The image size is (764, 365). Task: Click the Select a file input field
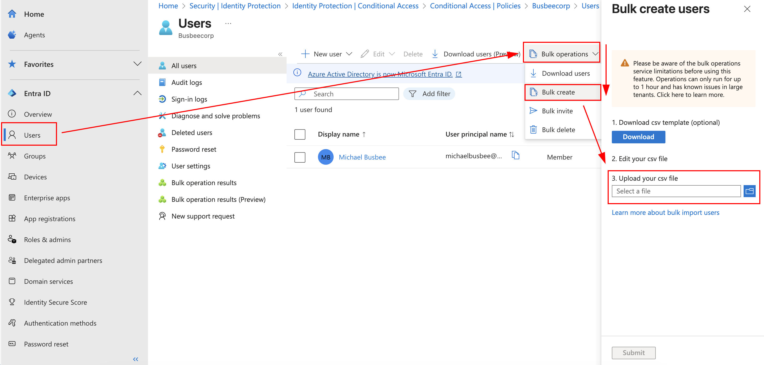point(676,191)
